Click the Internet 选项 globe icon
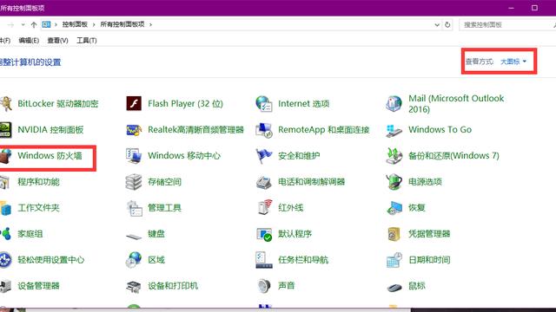This screenshot has width=556, height=312. click(264, 104)
